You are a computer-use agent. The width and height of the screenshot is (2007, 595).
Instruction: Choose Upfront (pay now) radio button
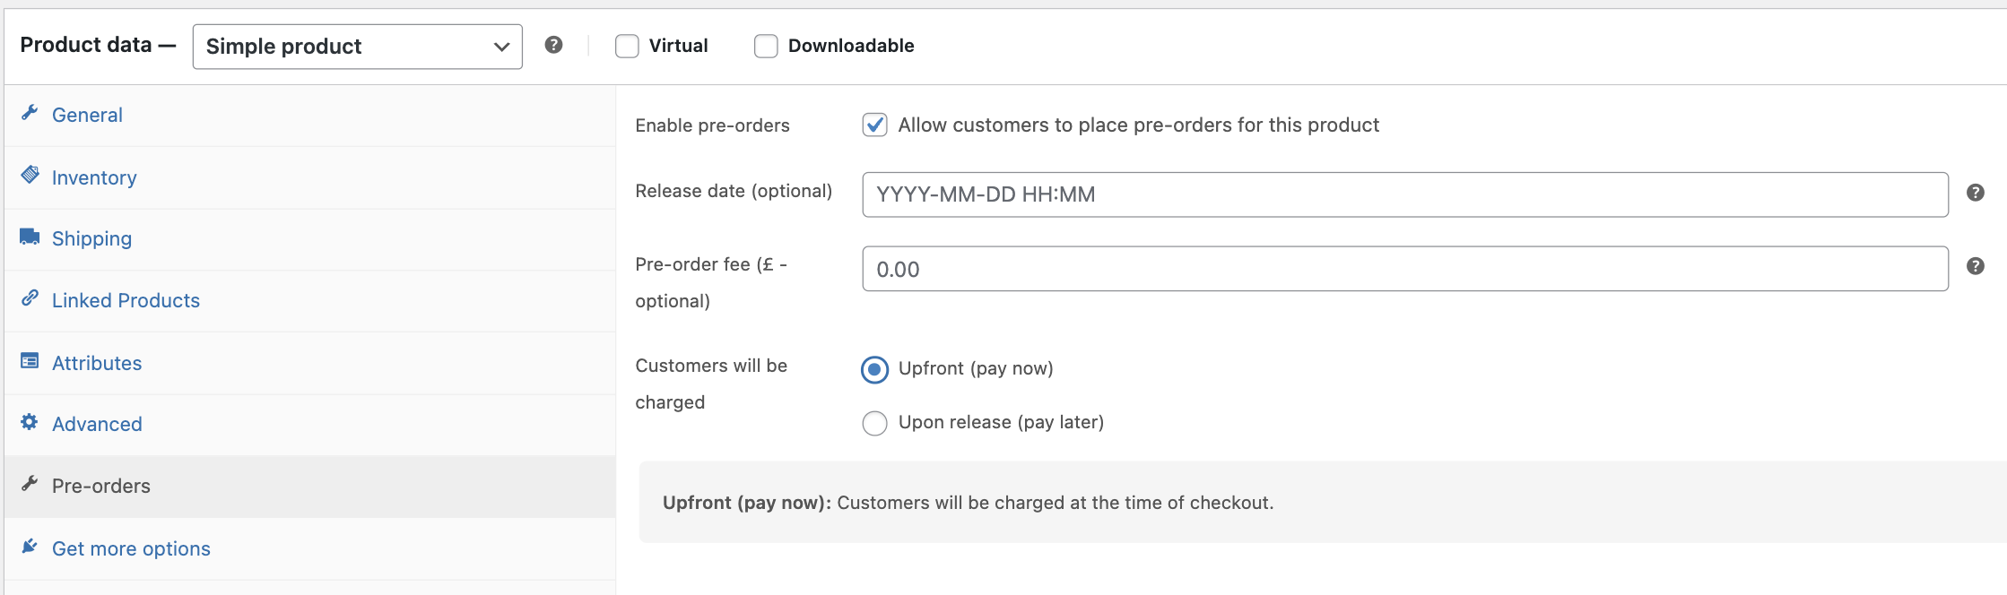874,369
